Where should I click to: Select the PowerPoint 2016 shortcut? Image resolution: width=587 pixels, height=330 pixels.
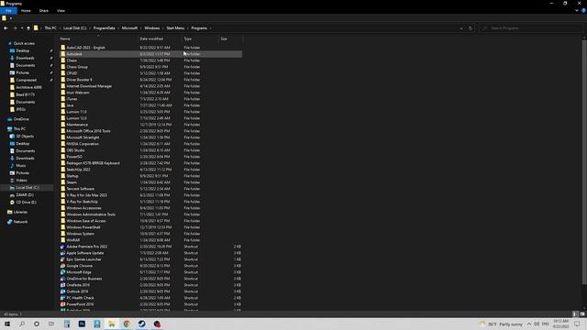coord(80,304)
